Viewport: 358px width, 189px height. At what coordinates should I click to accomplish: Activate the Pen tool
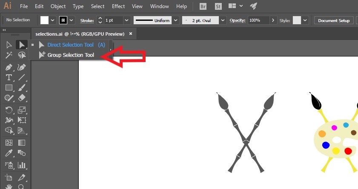(x=9, y=67)
